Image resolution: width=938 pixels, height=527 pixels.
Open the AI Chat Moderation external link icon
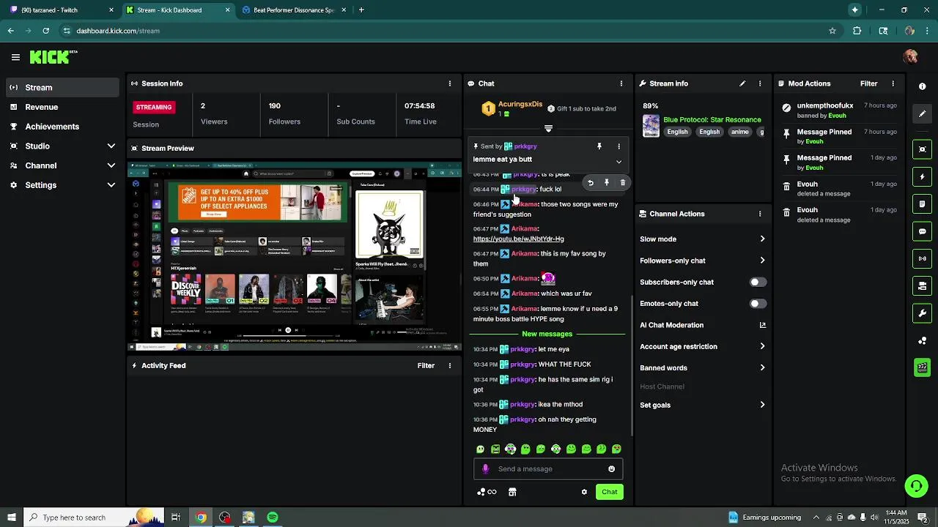(x=762, y=325)
